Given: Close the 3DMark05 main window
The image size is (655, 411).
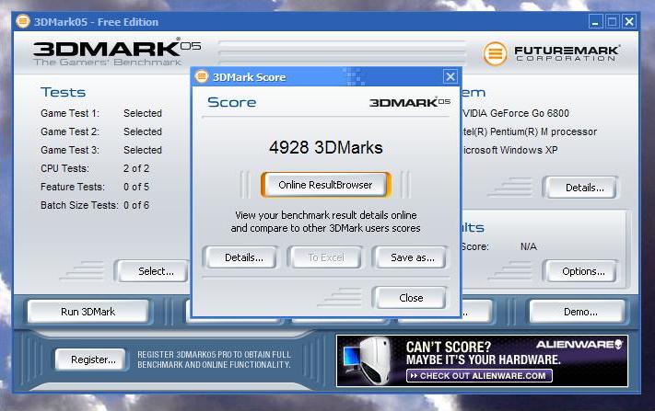Looking at the screenshot, I should click(629, 21).
